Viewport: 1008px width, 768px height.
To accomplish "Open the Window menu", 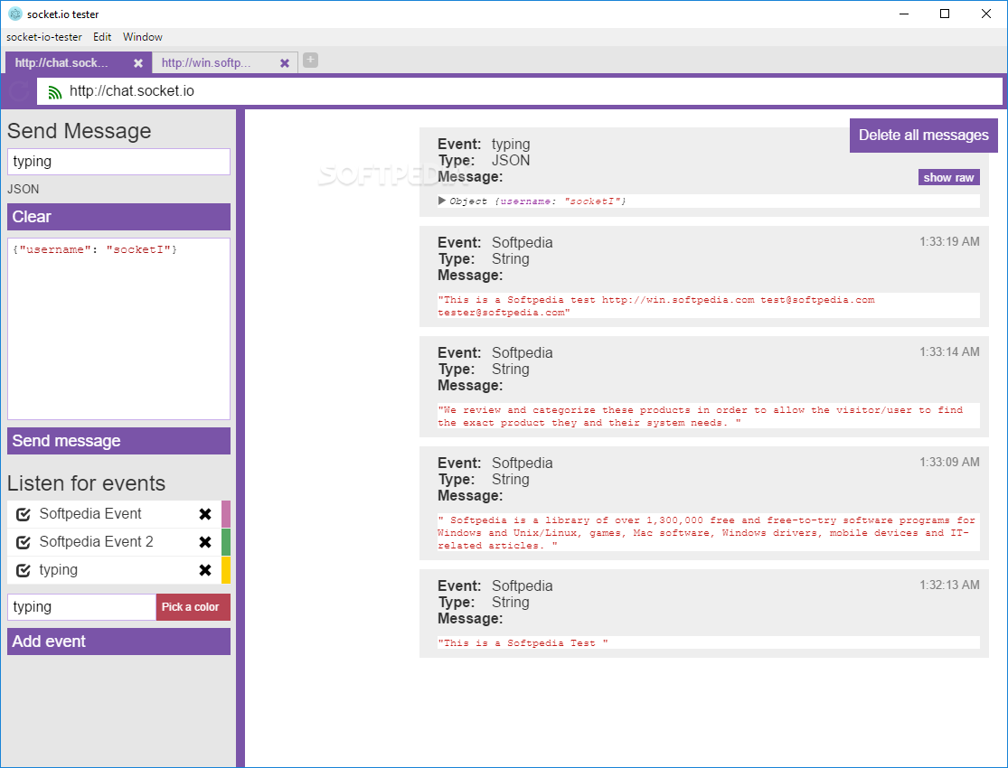I will pyautogui.click(x=143, y=37).
